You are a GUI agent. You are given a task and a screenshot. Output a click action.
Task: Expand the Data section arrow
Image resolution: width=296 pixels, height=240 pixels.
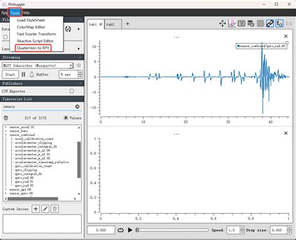[x=79, y=29]
